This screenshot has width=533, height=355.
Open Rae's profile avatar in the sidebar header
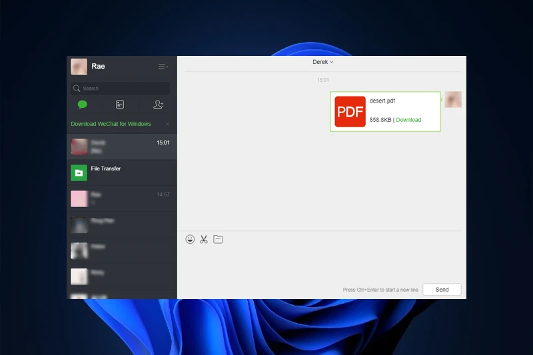(x=79, y=67)
